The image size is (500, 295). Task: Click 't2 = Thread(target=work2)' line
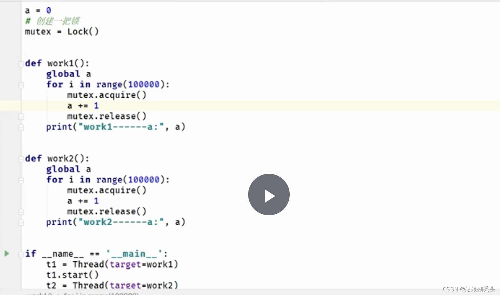point(112,285)
